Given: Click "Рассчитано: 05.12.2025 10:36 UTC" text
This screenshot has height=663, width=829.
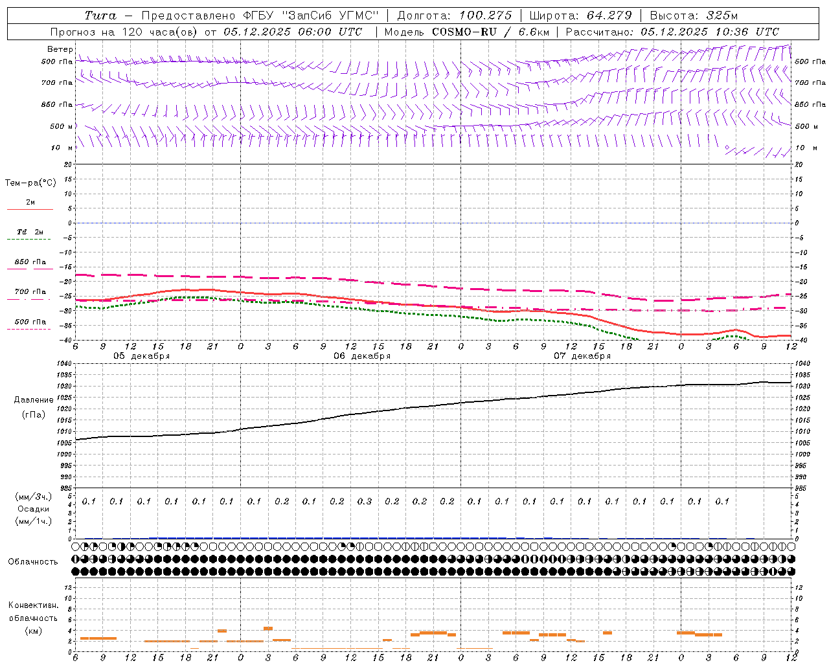Looking at the screenshot, I should tap(672, 32).
